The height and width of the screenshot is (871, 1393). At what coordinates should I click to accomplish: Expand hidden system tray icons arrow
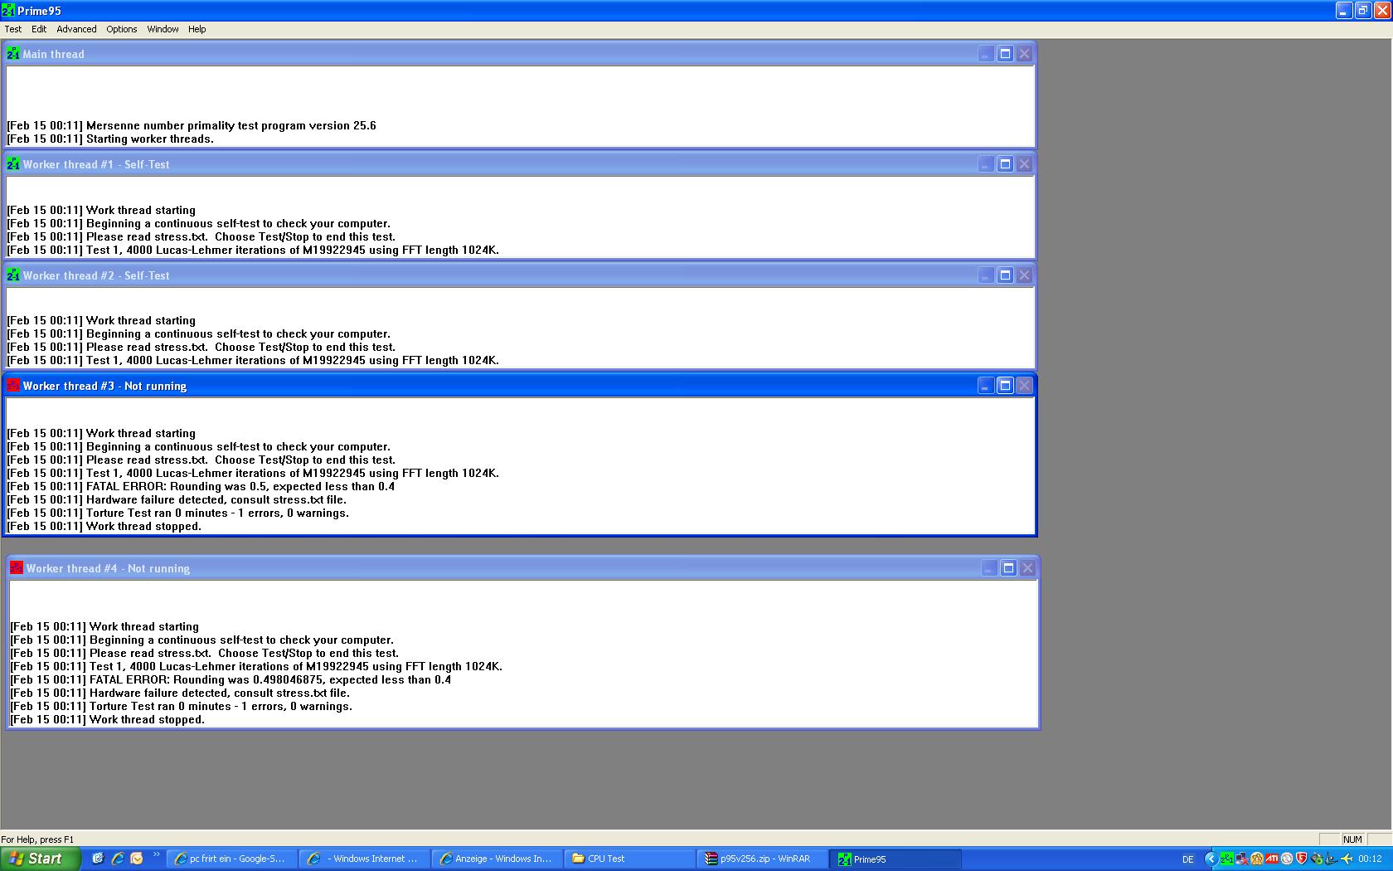pyautogui.click(x=1211, y=859)
